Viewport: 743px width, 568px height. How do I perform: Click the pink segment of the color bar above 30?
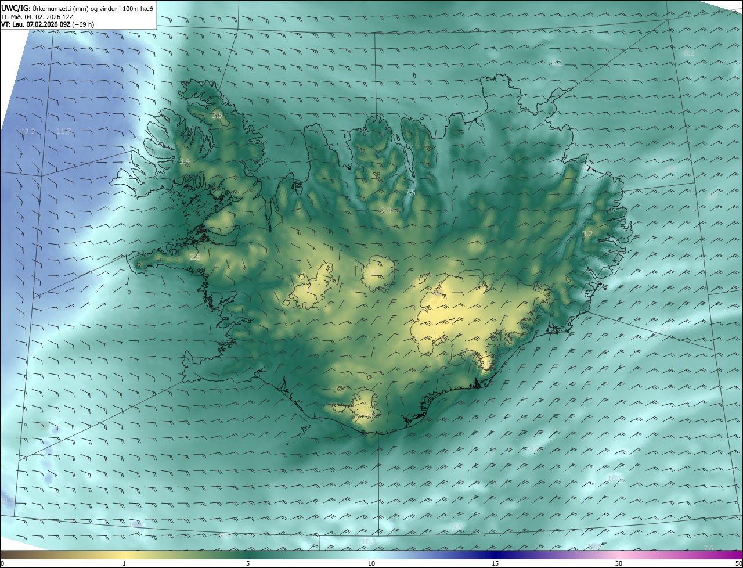[619, 555]
